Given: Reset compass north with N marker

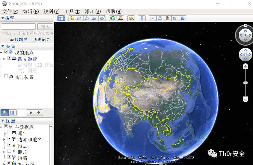Looking at the screenshot, I should pyautogui.click(x=245, y=25).
